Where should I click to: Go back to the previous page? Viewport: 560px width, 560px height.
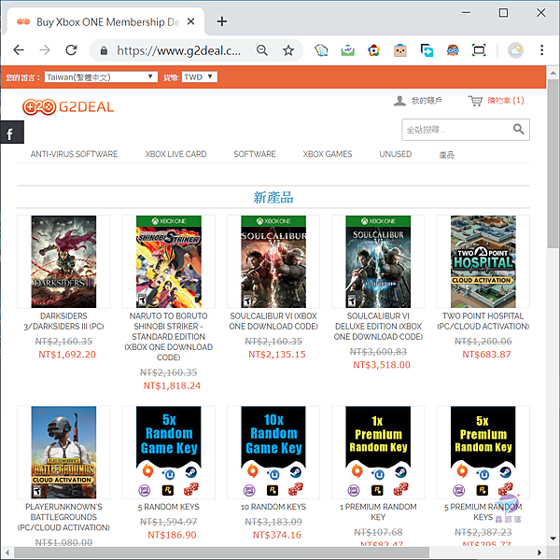[19, 50]
